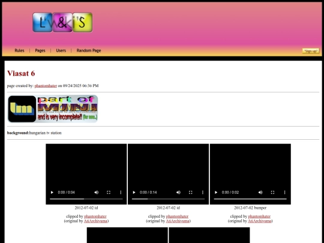
Task: Mute the 0:14 id video
Action: [x=178, y=193]
